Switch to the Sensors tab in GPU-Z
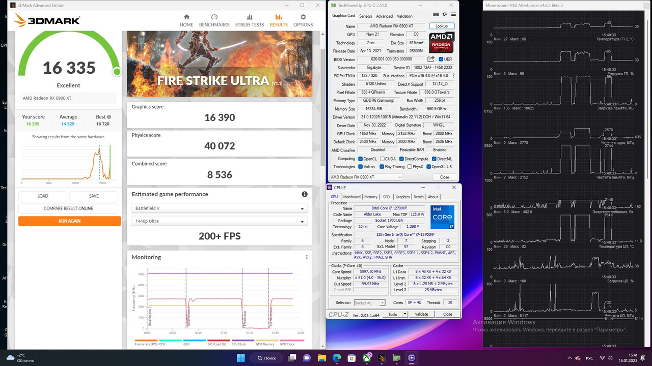 [366, 16]
